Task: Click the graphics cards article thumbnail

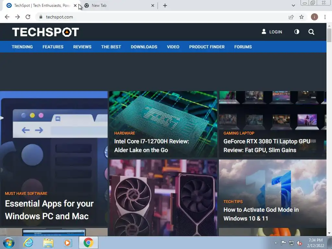Action: pyautogui.click(x=163, y=198)
